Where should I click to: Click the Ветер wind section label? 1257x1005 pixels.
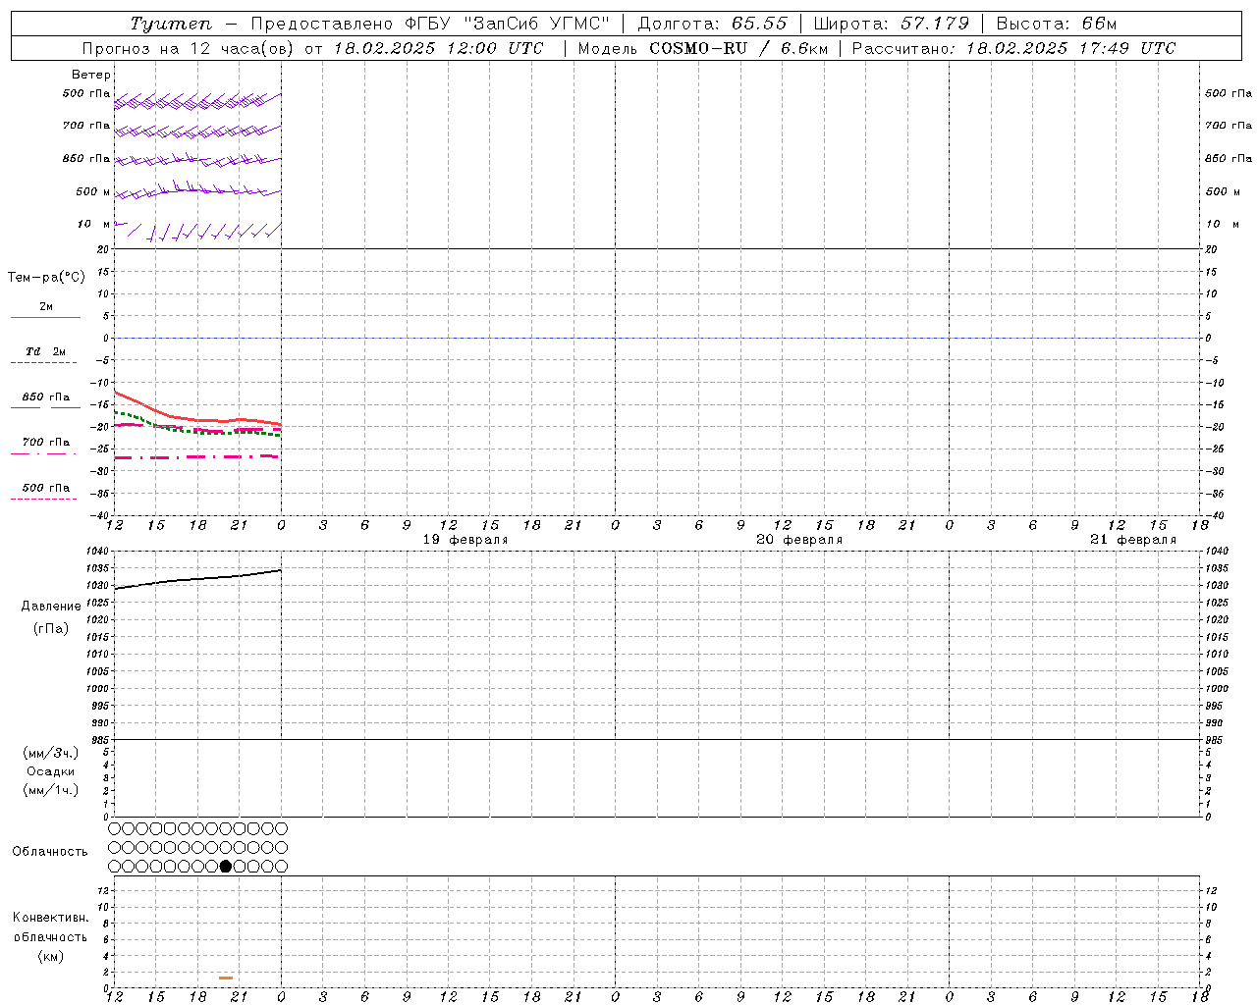[90, 75]
